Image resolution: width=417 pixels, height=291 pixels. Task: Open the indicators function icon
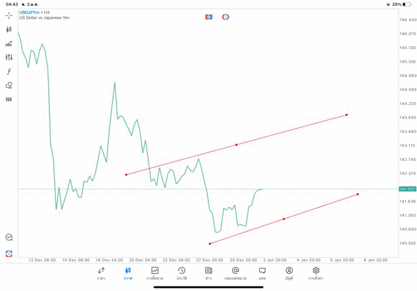coord(9,71)
